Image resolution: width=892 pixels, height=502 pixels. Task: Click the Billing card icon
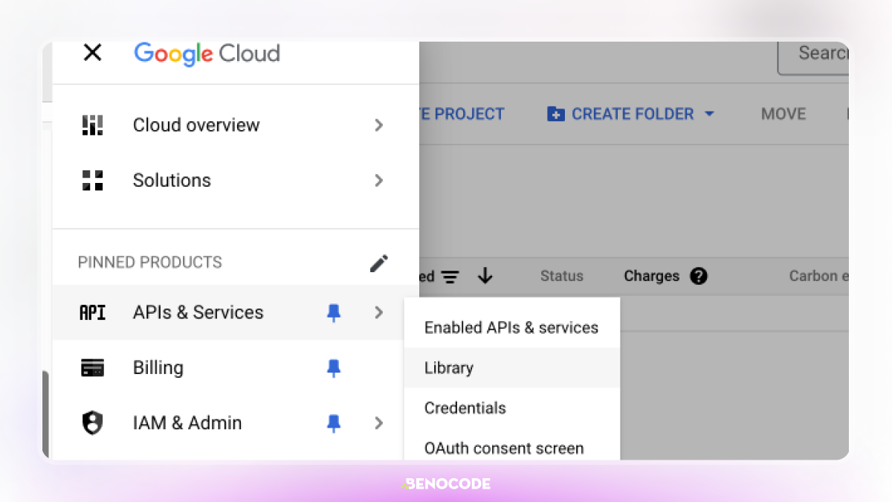pos(92,367)
